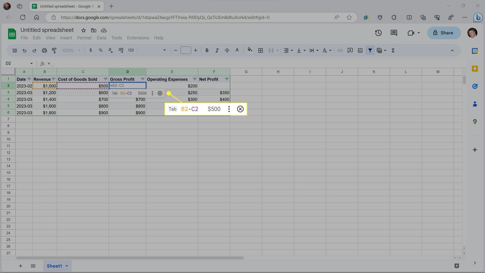Image resolution: width=485 pixels, height=273 pixels.
Task: Open the Revenue column filter dropdown
Action: (54, 79)
